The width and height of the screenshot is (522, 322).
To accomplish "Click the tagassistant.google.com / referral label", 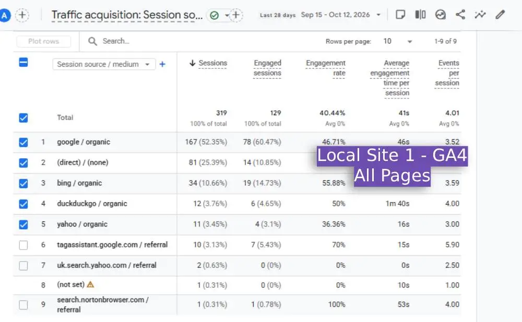I will tap(112, 244).
